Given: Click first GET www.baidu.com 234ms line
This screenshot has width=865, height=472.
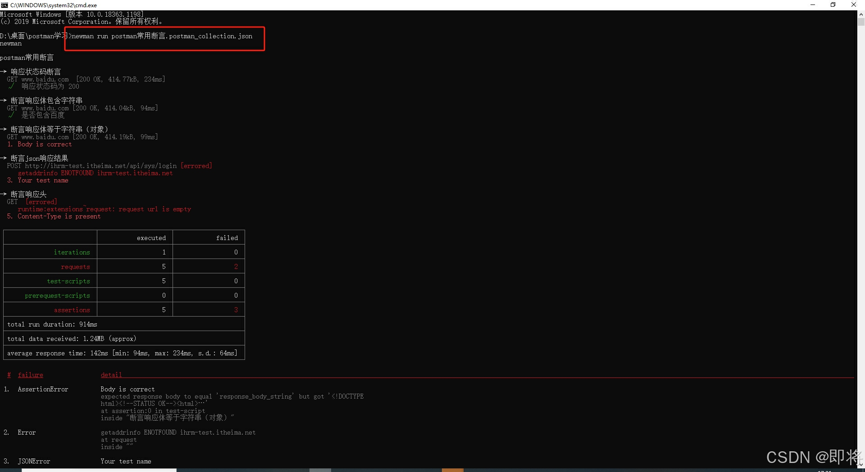Looking at the screenshot, I should (x=86, y=79).
